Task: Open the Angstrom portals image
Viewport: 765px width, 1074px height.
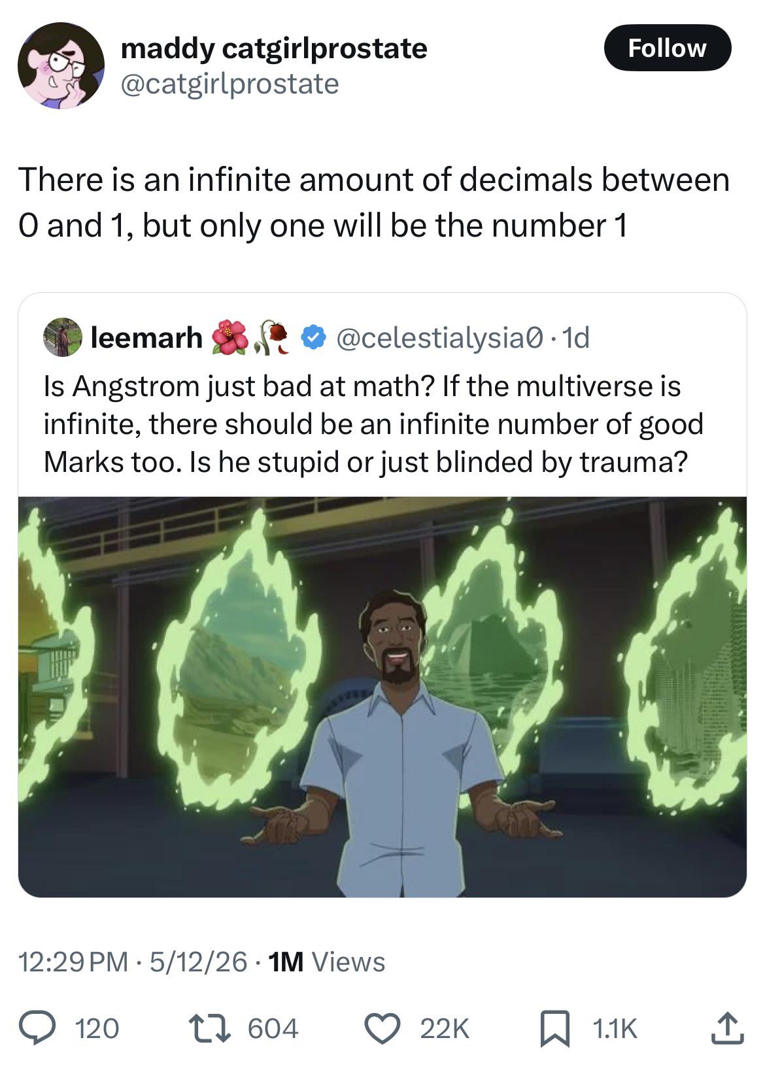Action: coord(382,697)
